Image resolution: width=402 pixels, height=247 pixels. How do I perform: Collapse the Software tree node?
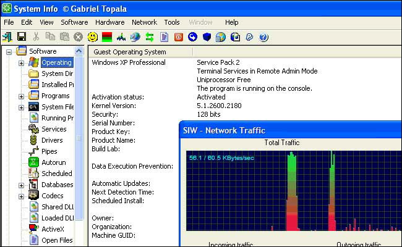(9, 52)
